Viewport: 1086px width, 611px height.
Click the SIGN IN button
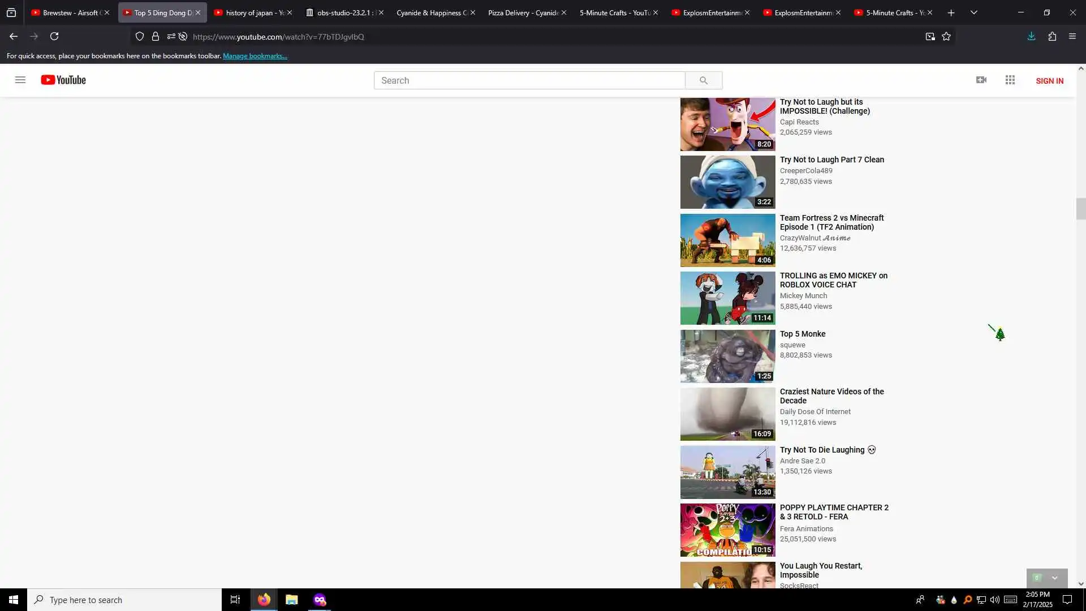(1049, 81)
